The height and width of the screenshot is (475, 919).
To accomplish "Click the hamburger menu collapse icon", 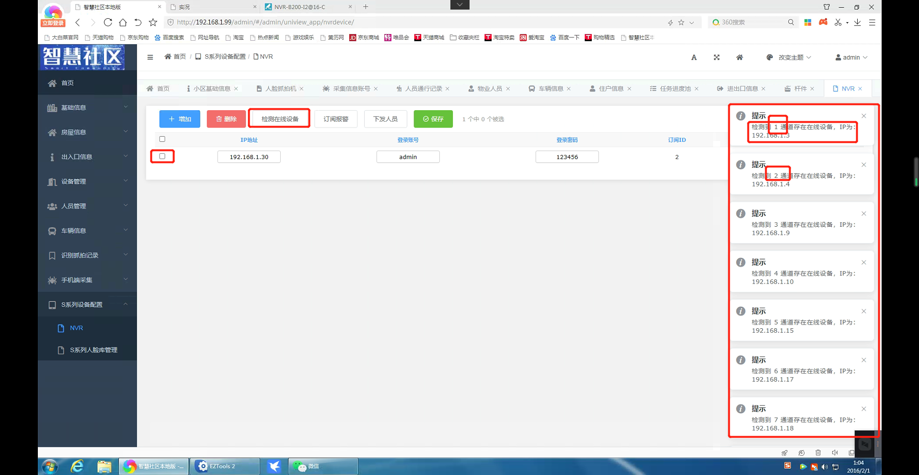I will [x=150, y=57].
